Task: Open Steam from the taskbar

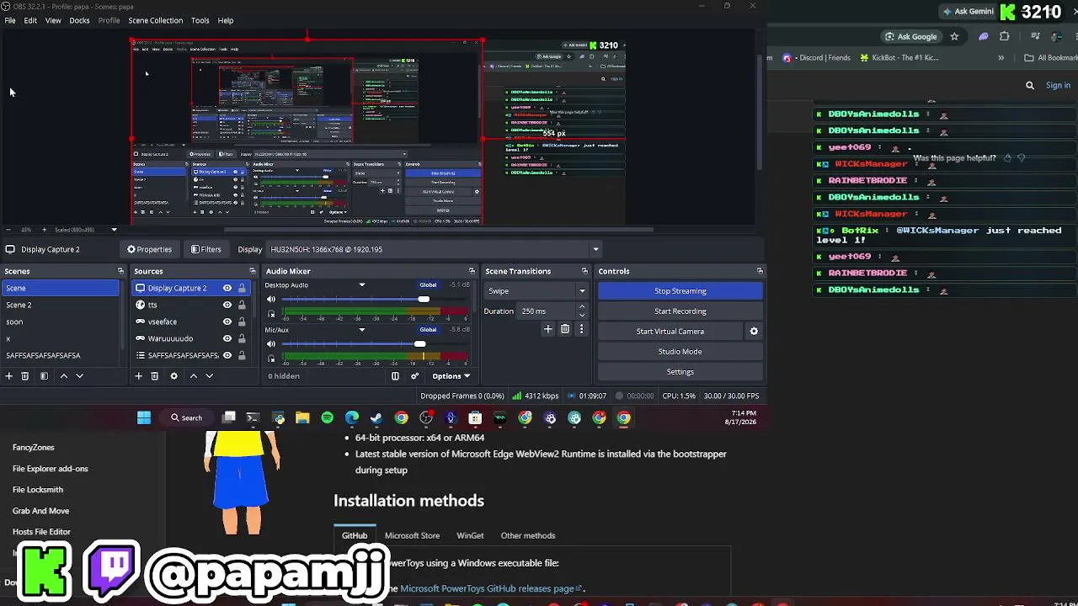Action: click(x=376, y=417)
